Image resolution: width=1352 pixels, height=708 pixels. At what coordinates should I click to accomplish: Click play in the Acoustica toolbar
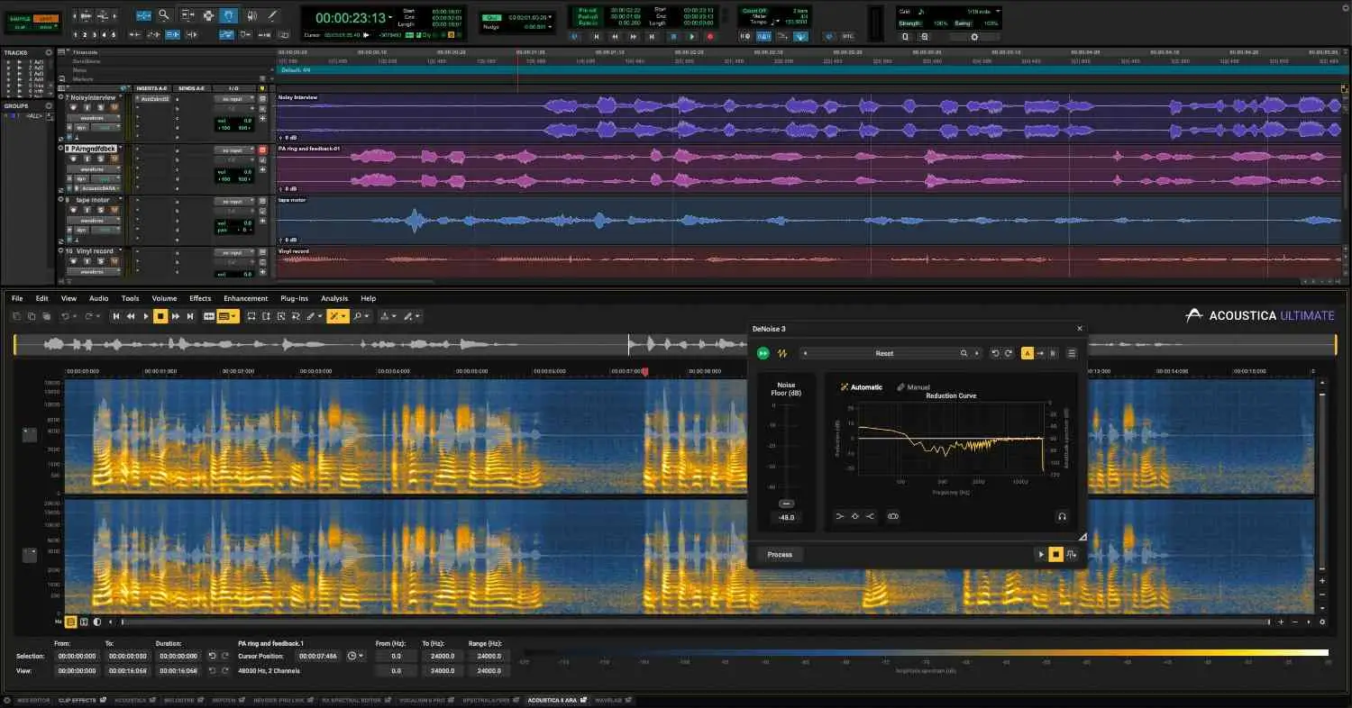coord(146,316)
